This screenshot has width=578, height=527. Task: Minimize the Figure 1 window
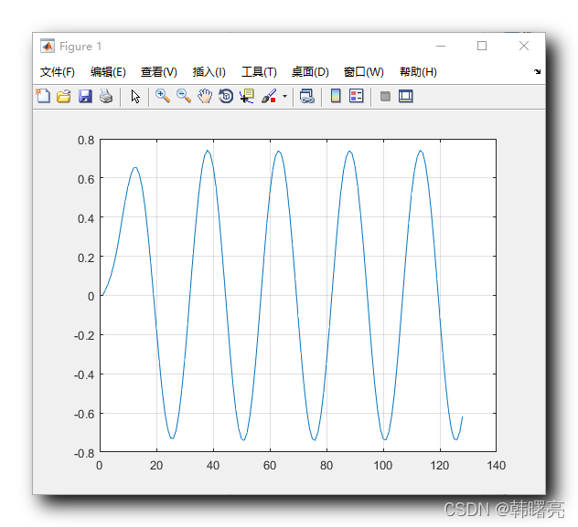(x=441, y=46)
